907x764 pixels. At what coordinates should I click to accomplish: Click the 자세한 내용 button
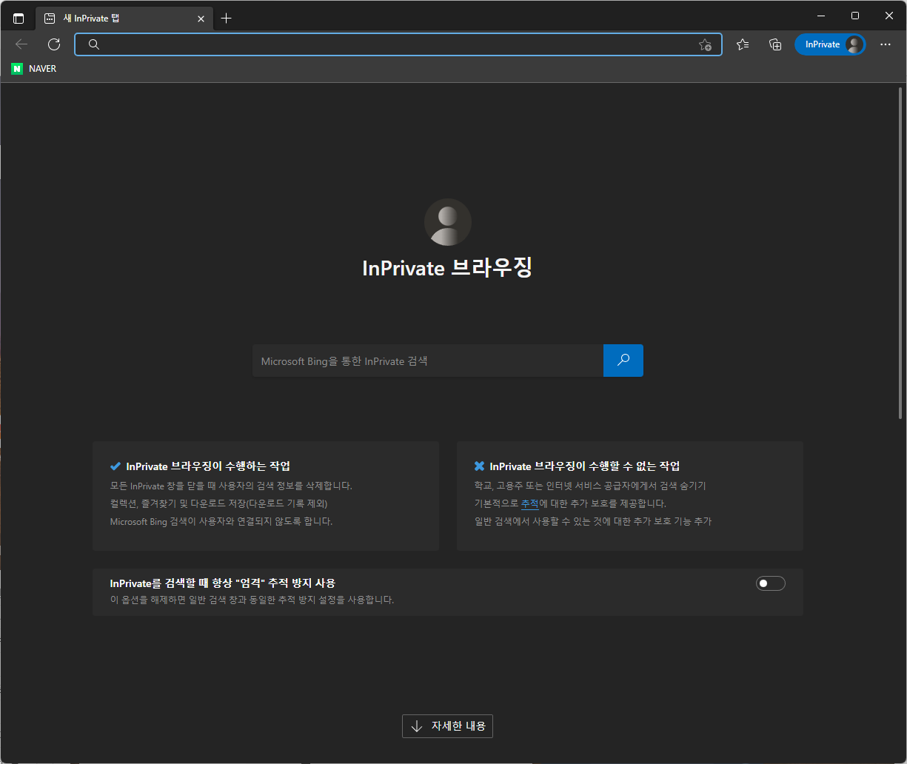[x=447, y=726]
